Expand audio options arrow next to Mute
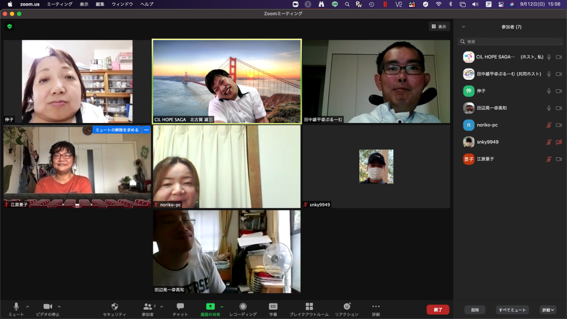Screen dimensions: 567x319 (x=28, y=306)
